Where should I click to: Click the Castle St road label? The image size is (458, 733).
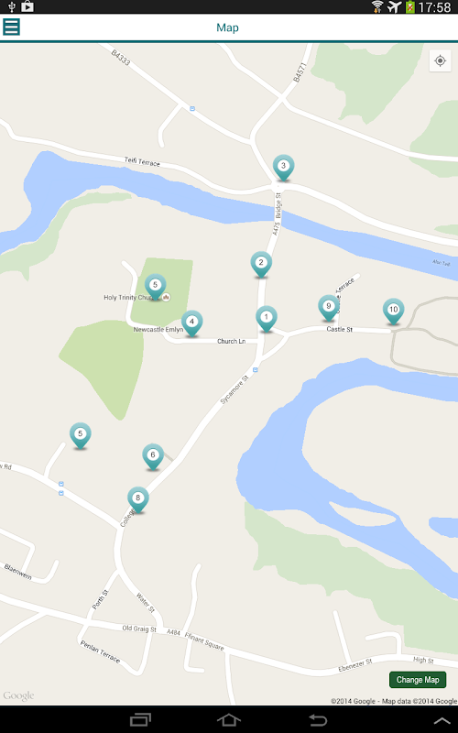(x=339, y=329)
